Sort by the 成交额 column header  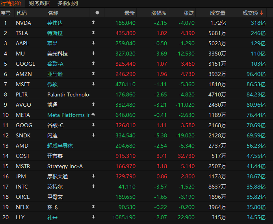pyautogui.click(x=251, y=13)
